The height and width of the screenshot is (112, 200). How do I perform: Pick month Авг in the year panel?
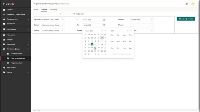coord(130,41)
